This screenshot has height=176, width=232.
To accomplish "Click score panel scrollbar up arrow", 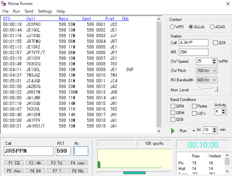I will tap(227, 155).
